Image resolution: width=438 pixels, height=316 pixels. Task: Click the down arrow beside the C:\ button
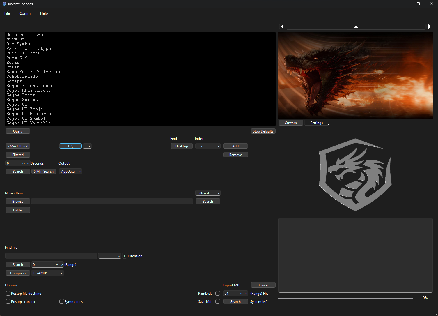pyautogui.click(x=90, y=146)
